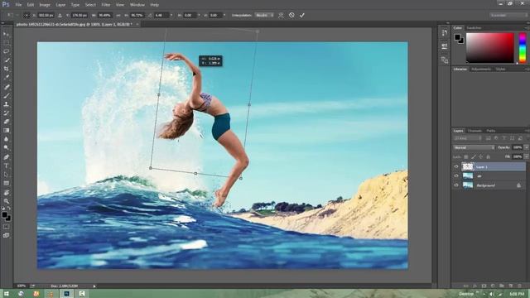Open the layer Fill dropdown arrow
530x298 pixels.
(x=527, y=156)
